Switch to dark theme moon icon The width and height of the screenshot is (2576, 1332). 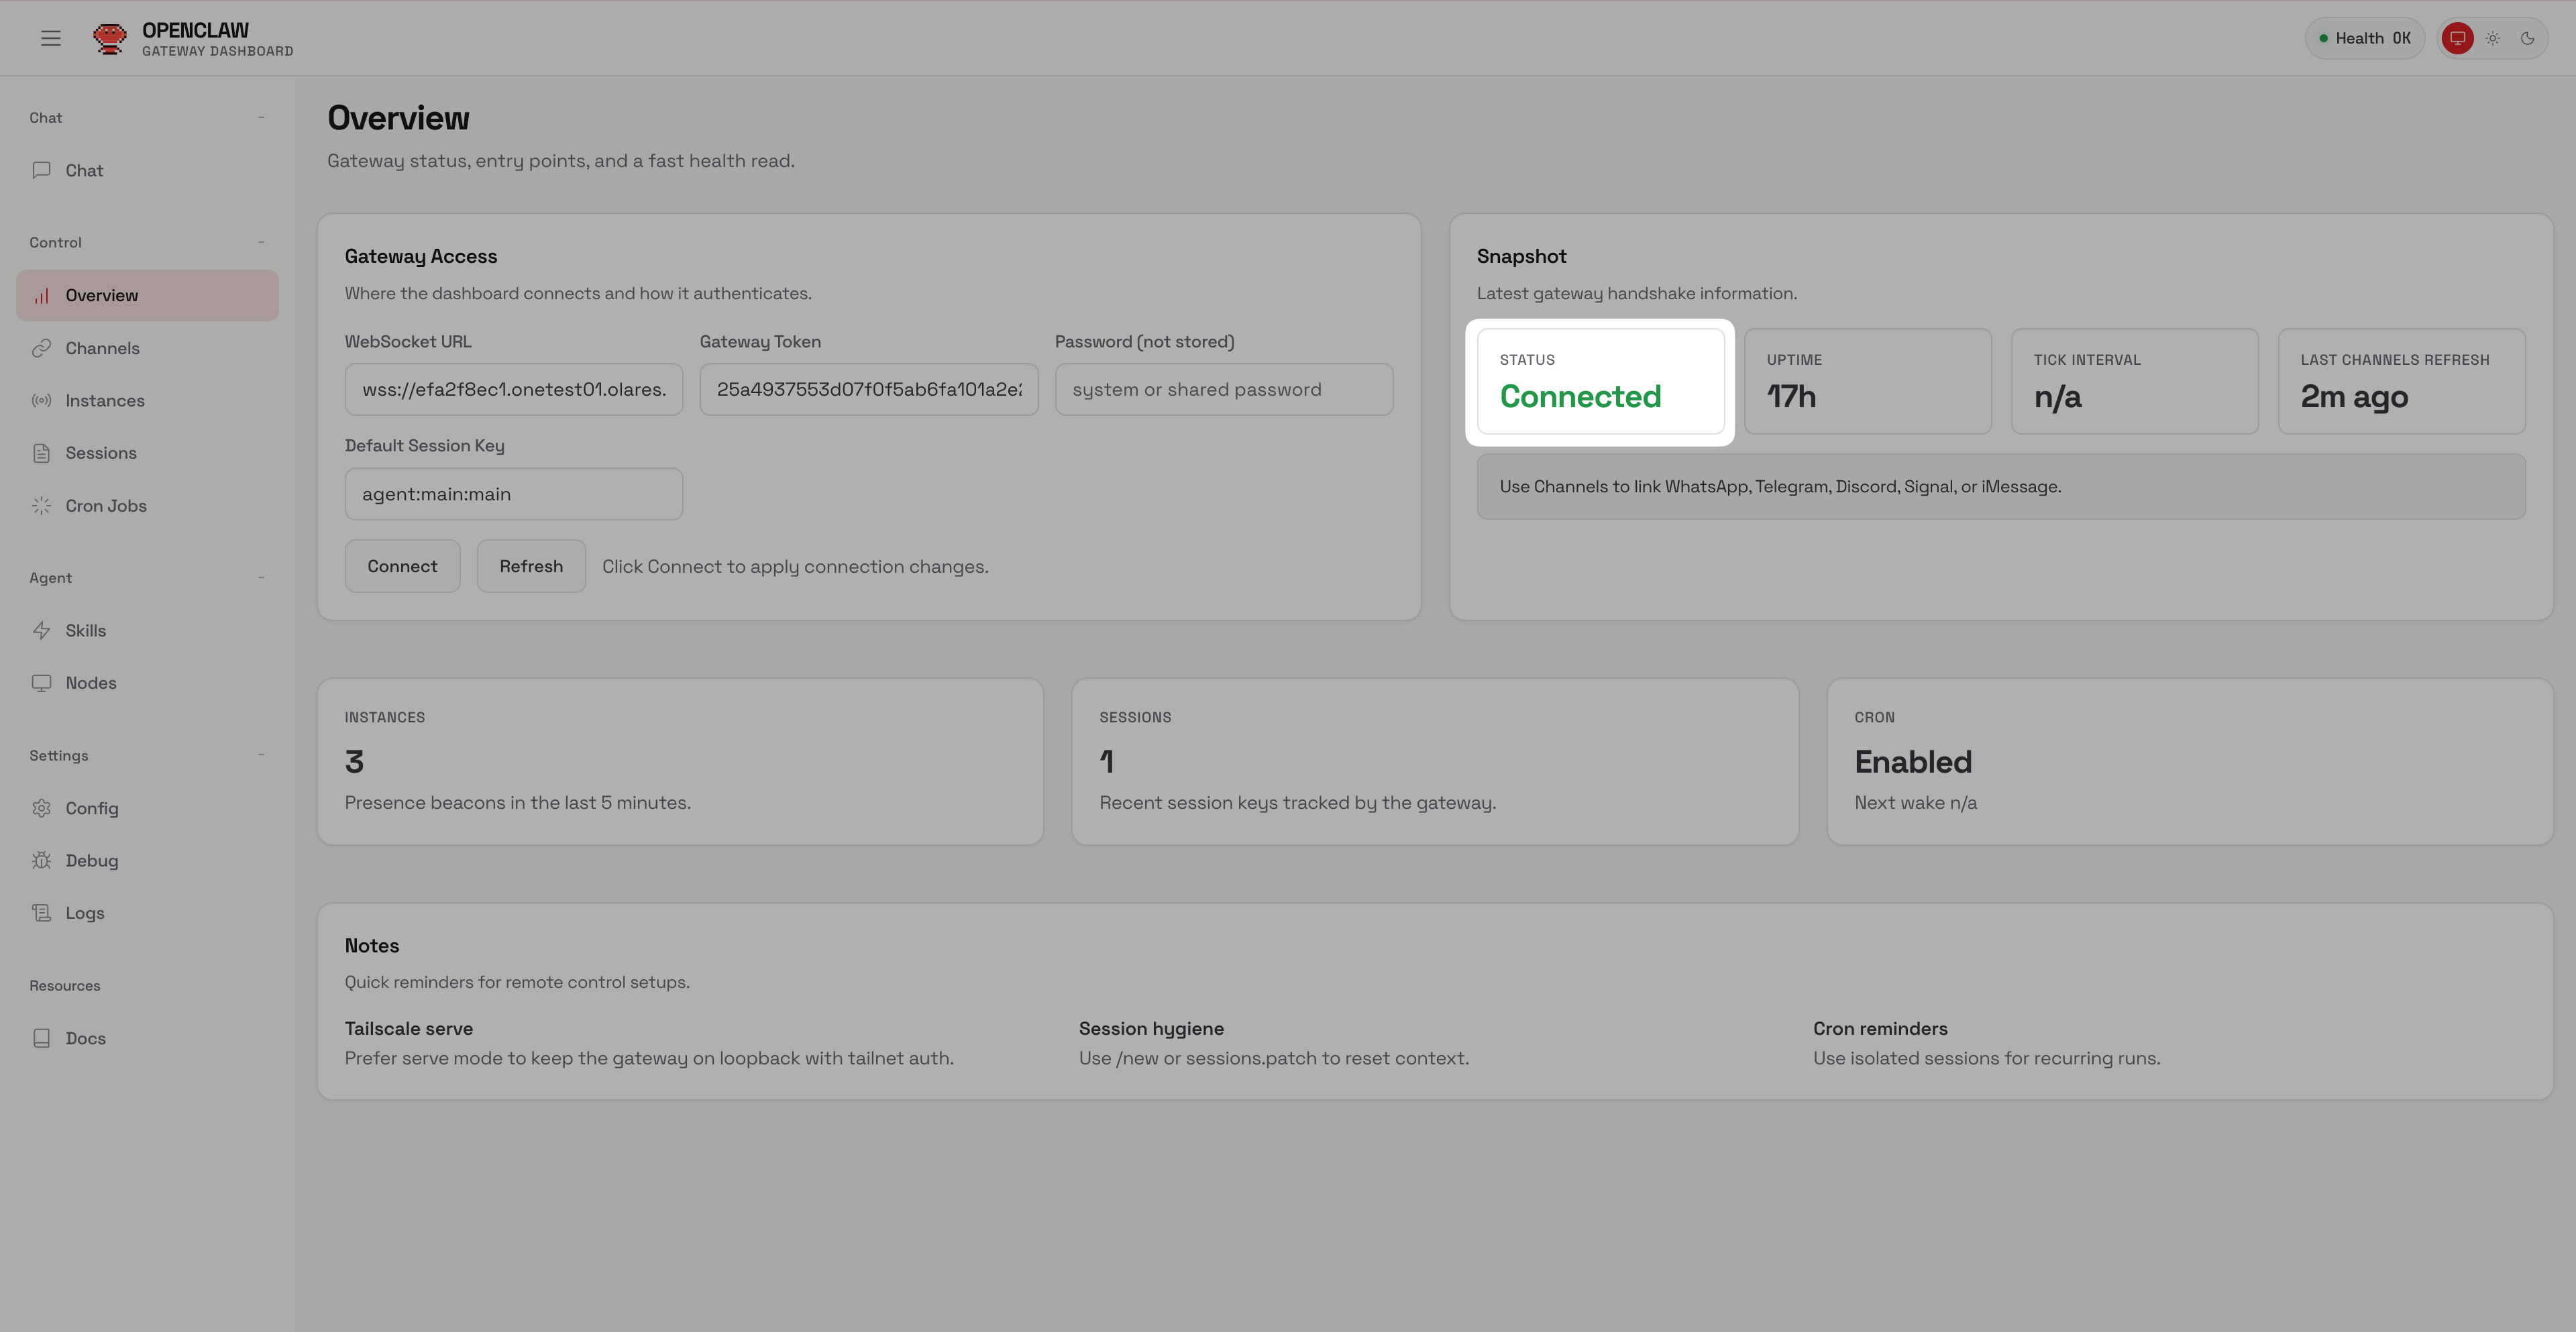point(2527,38)
